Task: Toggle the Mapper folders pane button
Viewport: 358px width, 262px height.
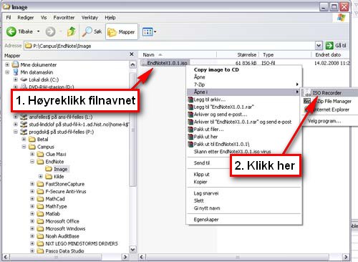Action: (122, 31)
